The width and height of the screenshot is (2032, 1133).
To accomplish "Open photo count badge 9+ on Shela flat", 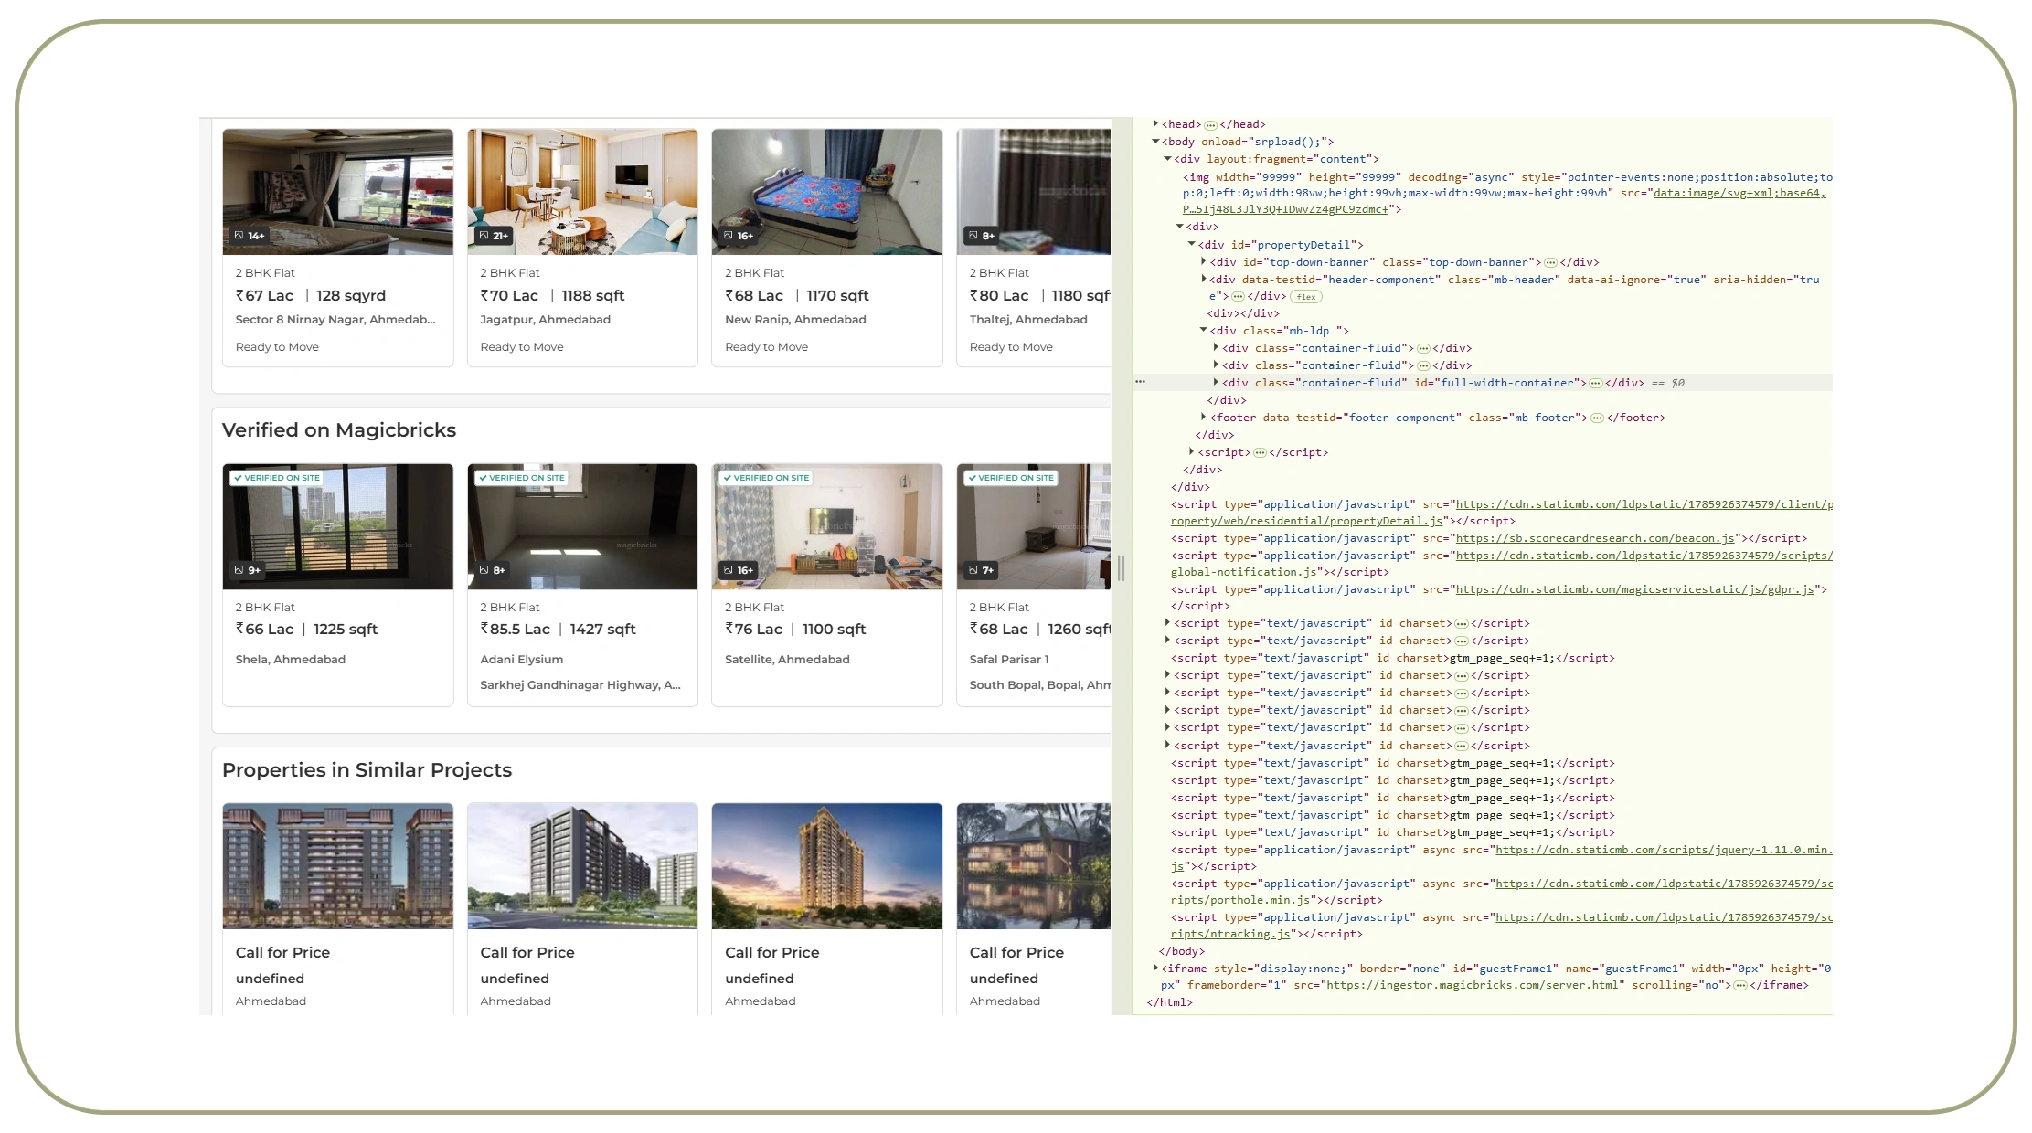I will pos(248,570).
